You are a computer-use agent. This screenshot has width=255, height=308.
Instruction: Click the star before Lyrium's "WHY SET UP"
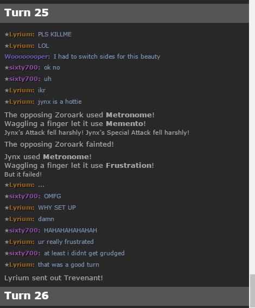coord(7,208)
